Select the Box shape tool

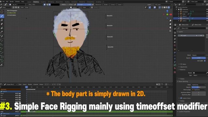(2, 57)
